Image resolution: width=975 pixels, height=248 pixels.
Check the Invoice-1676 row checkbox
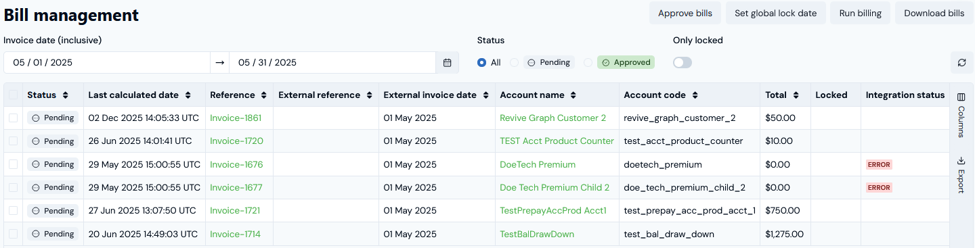click(14, 164)
